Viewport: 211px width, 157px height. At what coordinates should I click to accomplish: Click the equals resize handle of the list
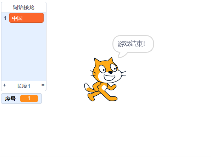[43, 85]
